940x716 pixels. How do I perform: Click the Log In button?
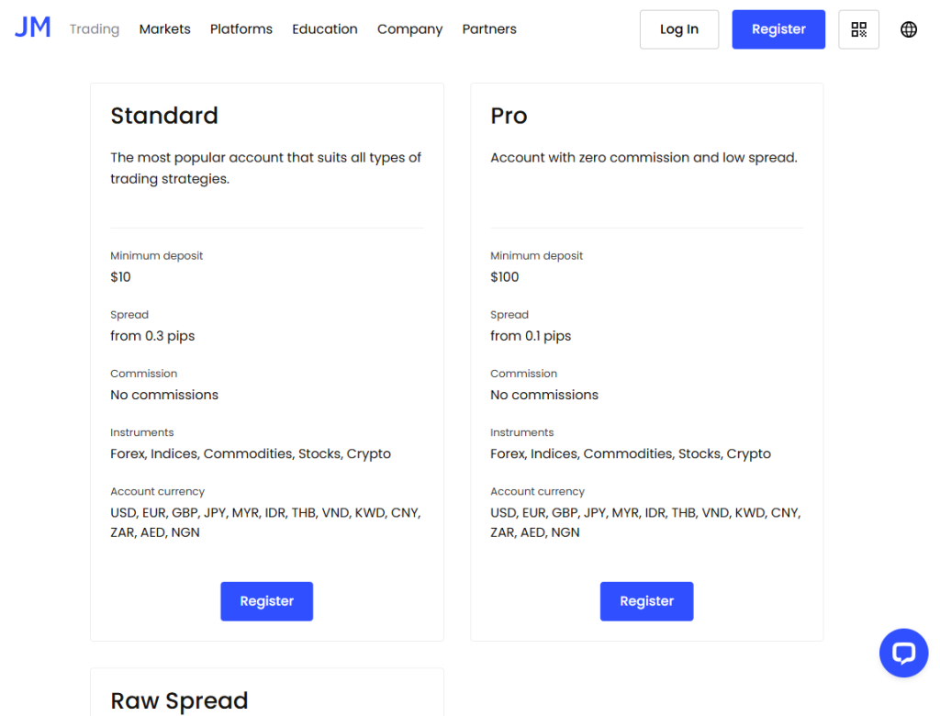[x=679, y=29]
